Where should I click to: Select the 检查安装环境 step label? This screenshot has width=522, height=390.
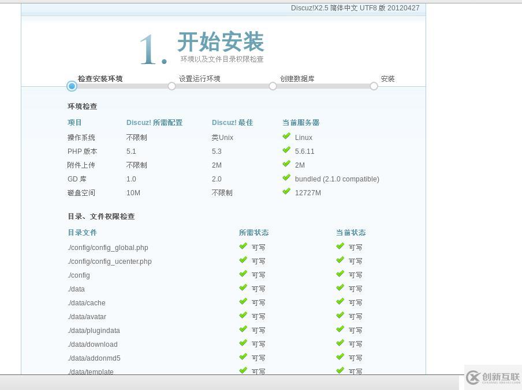point(100,79)
